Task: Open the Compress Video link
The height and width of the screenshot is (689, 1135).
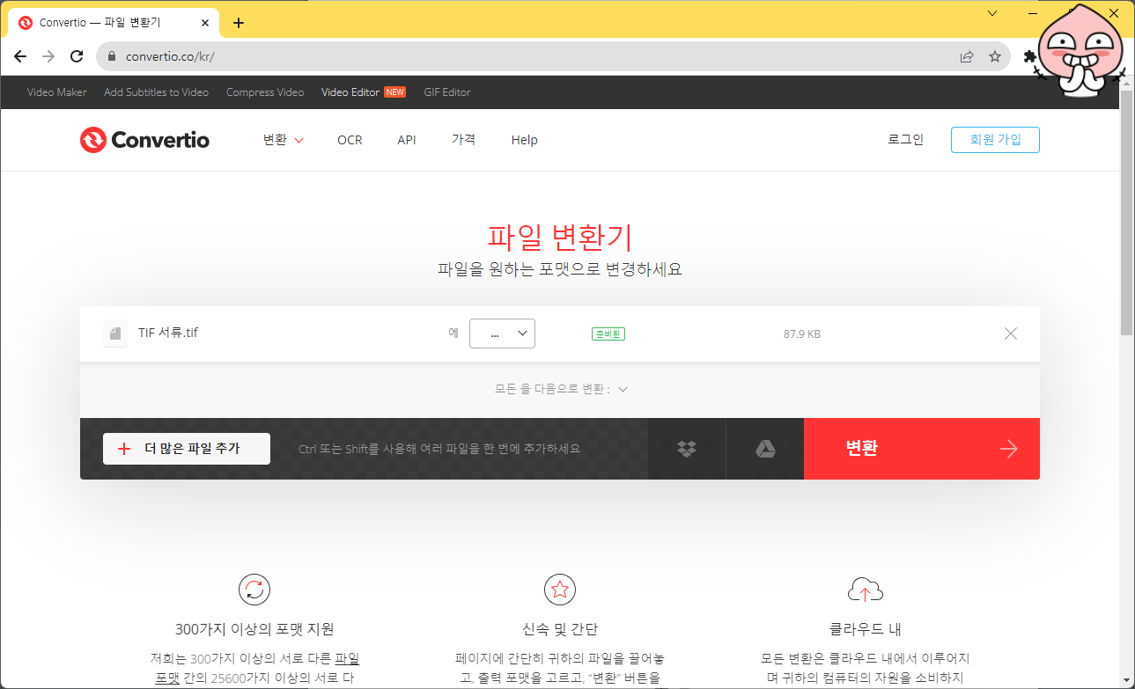Action: coord(264,92)
